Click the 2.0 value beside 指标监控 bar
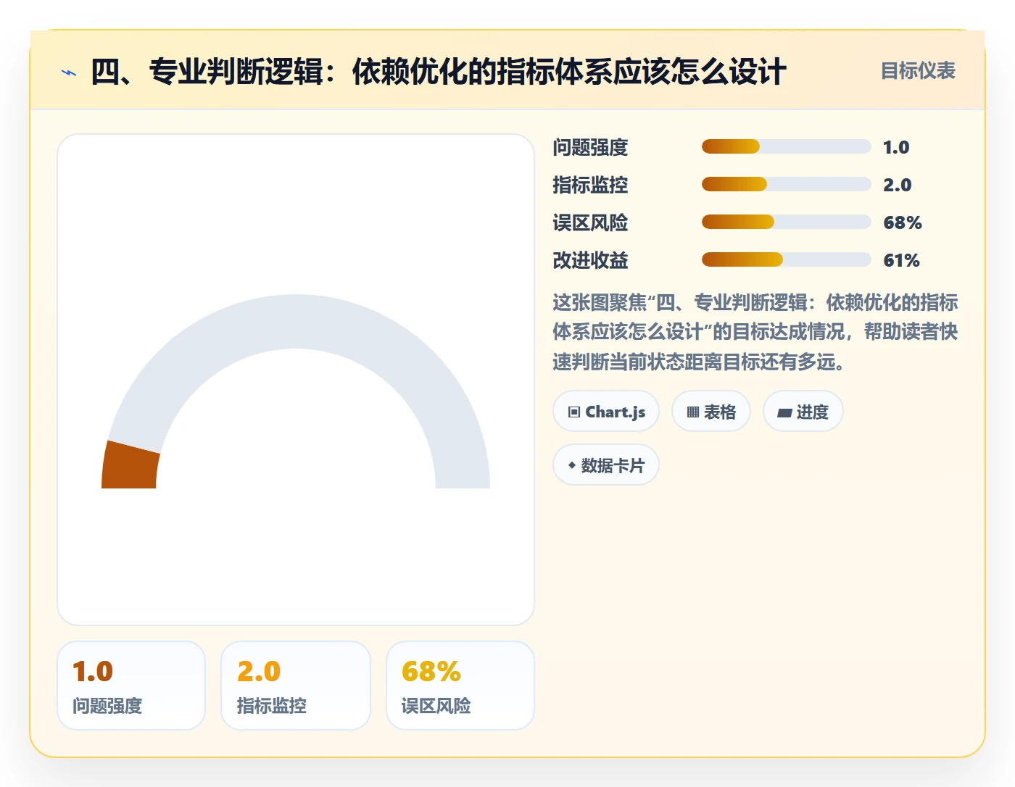This screenshot has width=1015, height=787. (x=897, y=185)
